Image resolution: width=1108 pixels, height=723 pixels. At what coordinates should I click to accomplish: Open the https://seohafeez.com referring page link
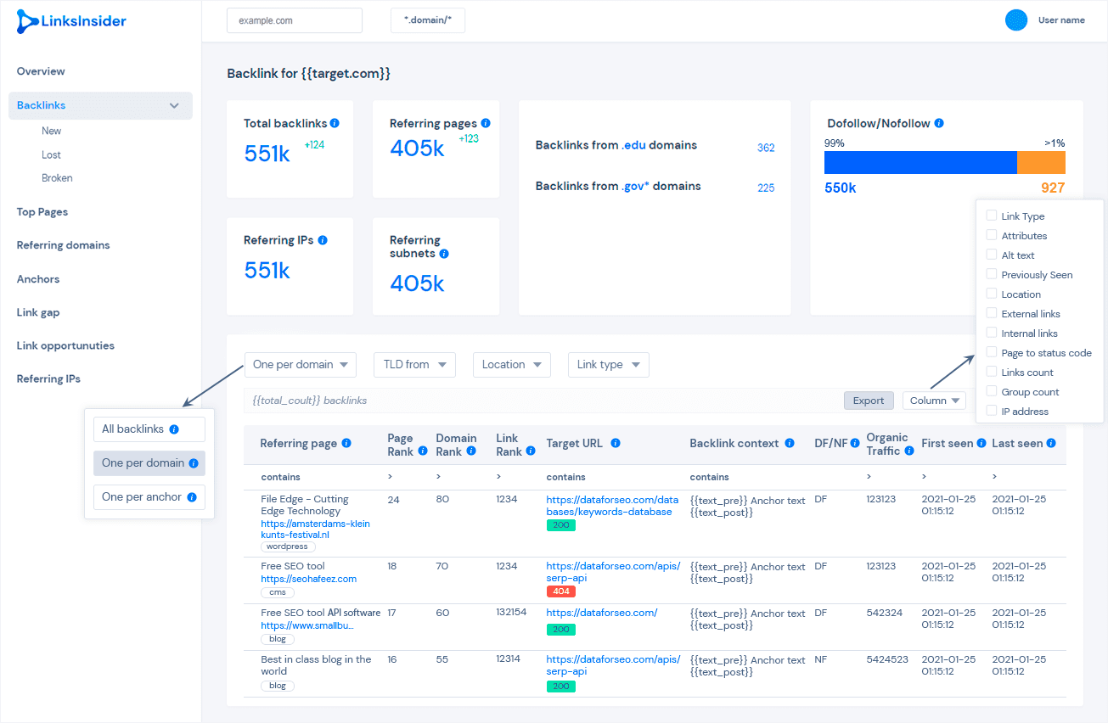point(309,578)
